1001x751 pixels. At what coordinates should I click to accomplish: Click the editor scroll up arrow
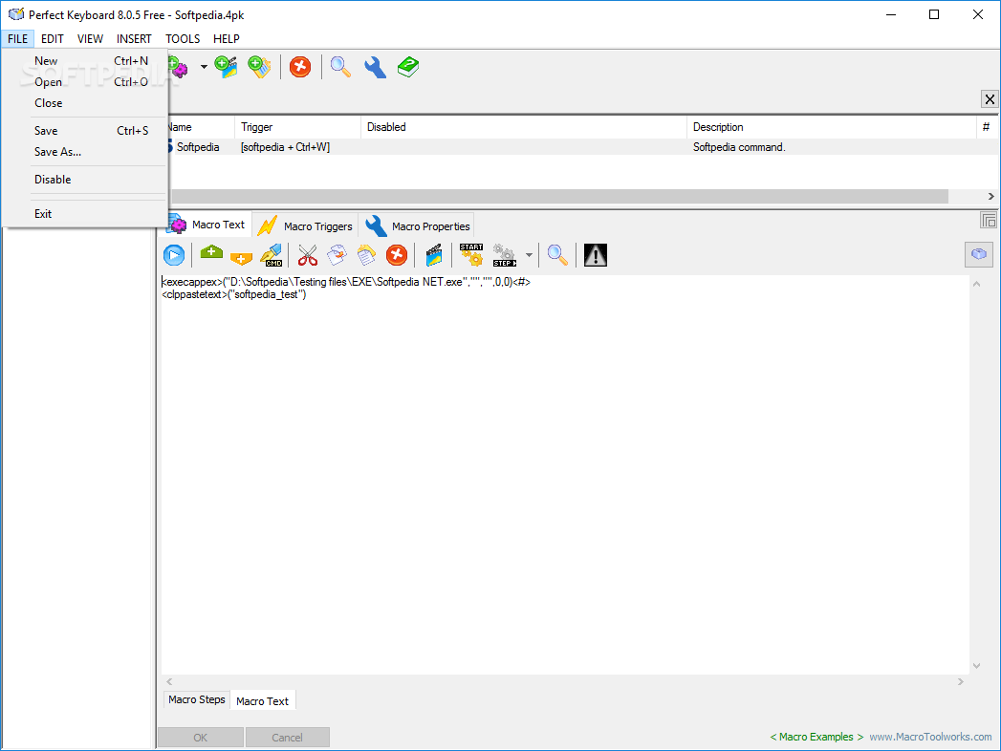pos(977,285)
